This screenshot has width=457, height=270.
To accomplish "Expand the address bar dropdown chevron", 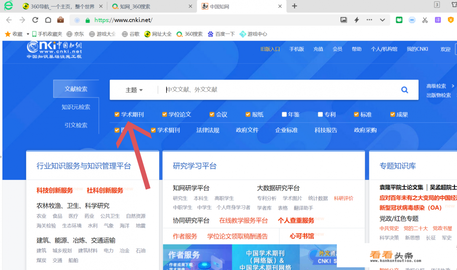I will [382, 20].
